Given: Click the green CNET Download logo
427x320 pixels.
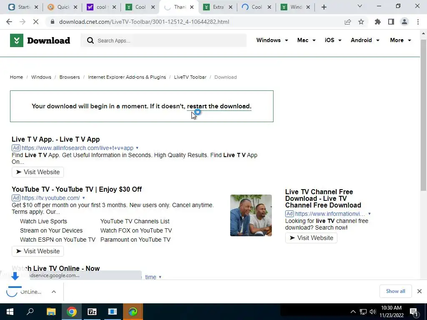Looking at the screenshot, I should click(x=17, y=40).
